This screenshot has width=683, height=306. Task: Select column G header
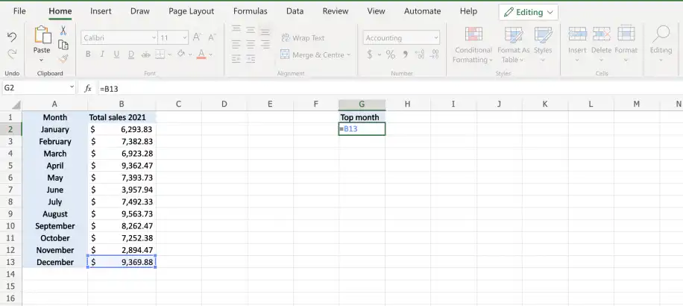(362, 104)
